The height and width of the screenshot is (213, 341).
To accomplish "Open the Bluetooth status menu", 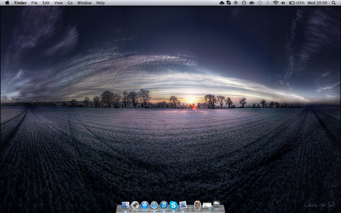I will point(268,3).
